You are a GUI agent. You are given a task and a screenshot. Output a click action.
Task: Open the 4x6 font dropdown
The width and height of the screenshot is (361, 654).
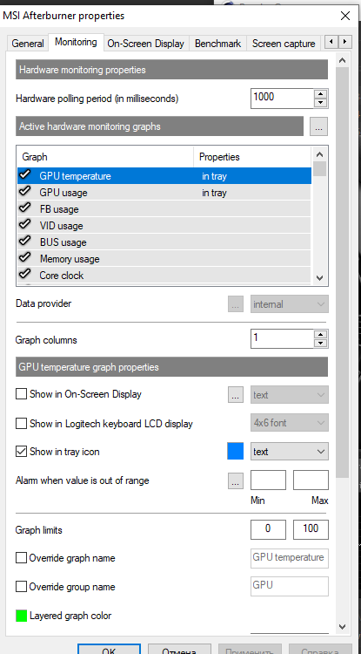point(290,423)
